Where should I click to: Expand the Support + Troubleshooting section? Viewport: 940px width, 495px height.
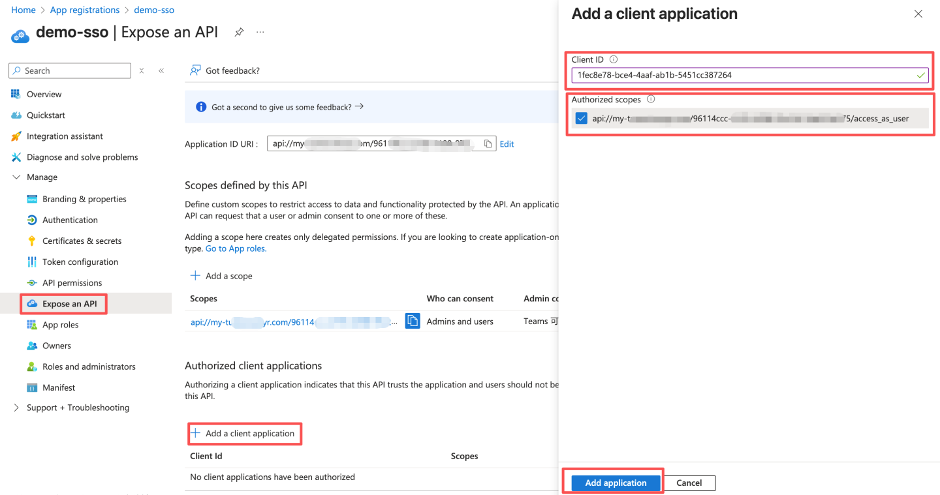click(17, 408)
